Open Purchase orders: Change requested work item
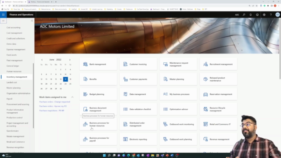This screenshot has width=281, height=158. [x=54, y=102]
